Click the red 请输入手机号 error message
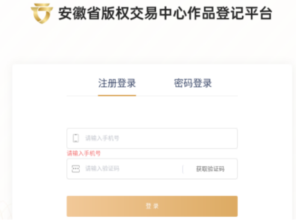The height and width of the screenshot is (220, 296). tap(84, 153)
